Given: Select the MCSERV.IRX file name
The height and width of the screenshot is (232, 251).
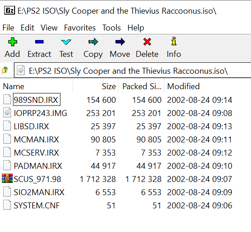Looking at the screenshot, I should (37, 153).
